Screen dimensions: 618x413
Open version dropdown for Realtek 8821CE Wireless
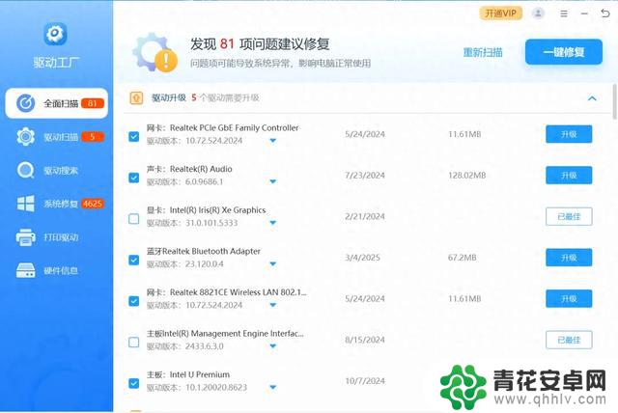click(x=272, y=305)
